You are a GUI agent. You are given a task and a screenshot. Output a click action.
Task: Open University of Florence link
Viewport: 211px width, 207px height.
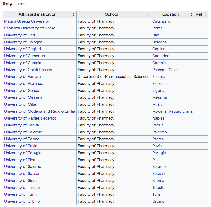(24, 84)
